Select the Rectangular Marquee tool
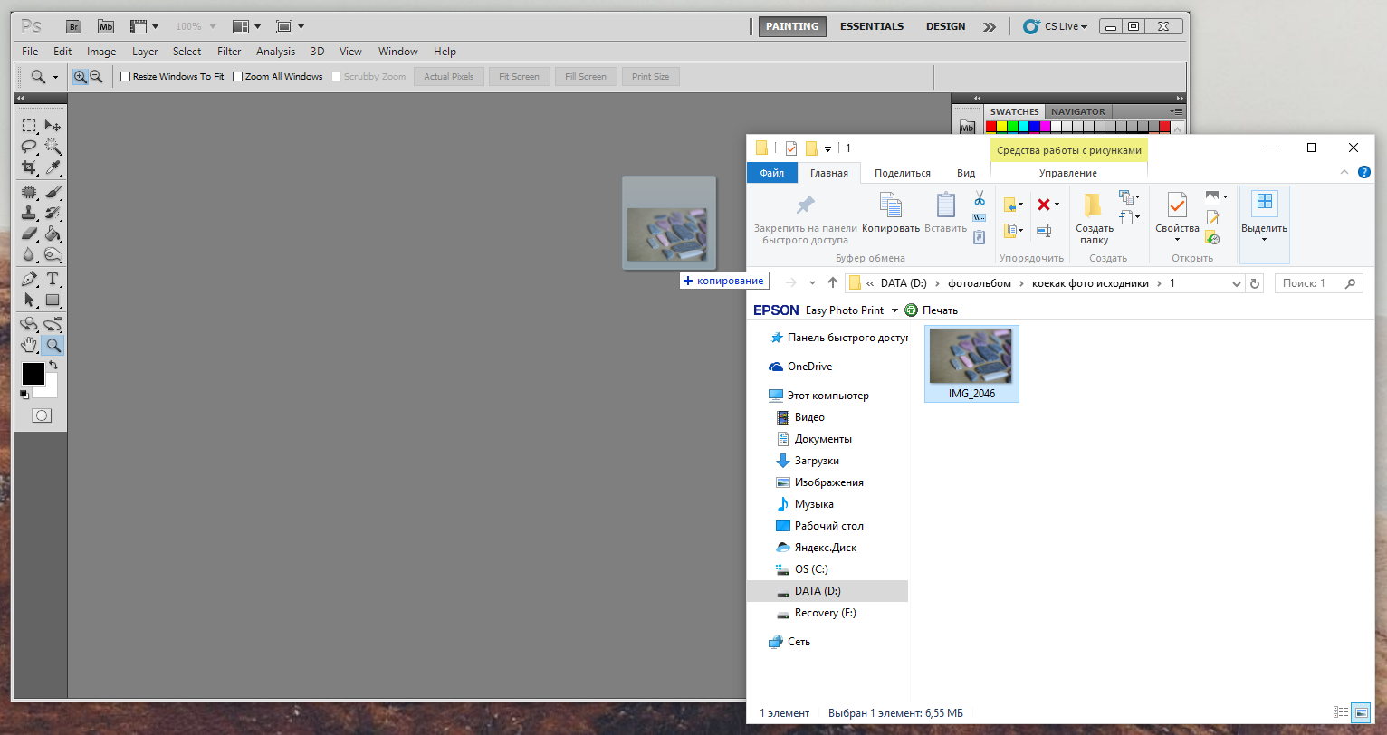1387x735 pixels. [x=29, y=126]
